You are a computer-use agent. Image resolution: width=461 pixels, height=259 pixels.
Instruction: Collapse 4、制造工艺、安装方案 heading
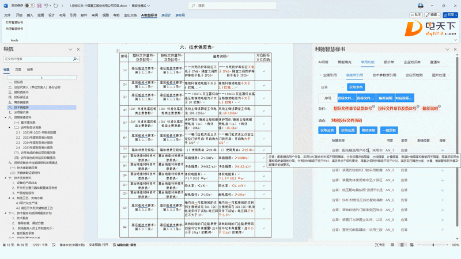[x=9, y=198]
